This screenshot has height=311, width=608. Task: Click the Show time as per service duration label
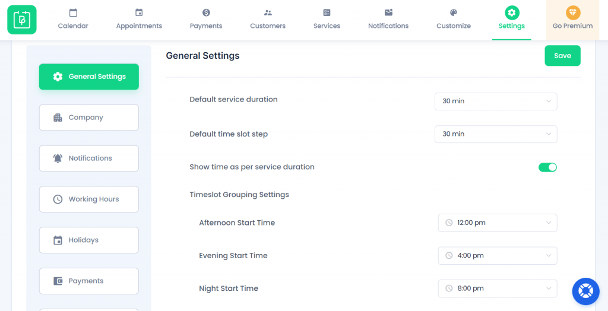252,167
